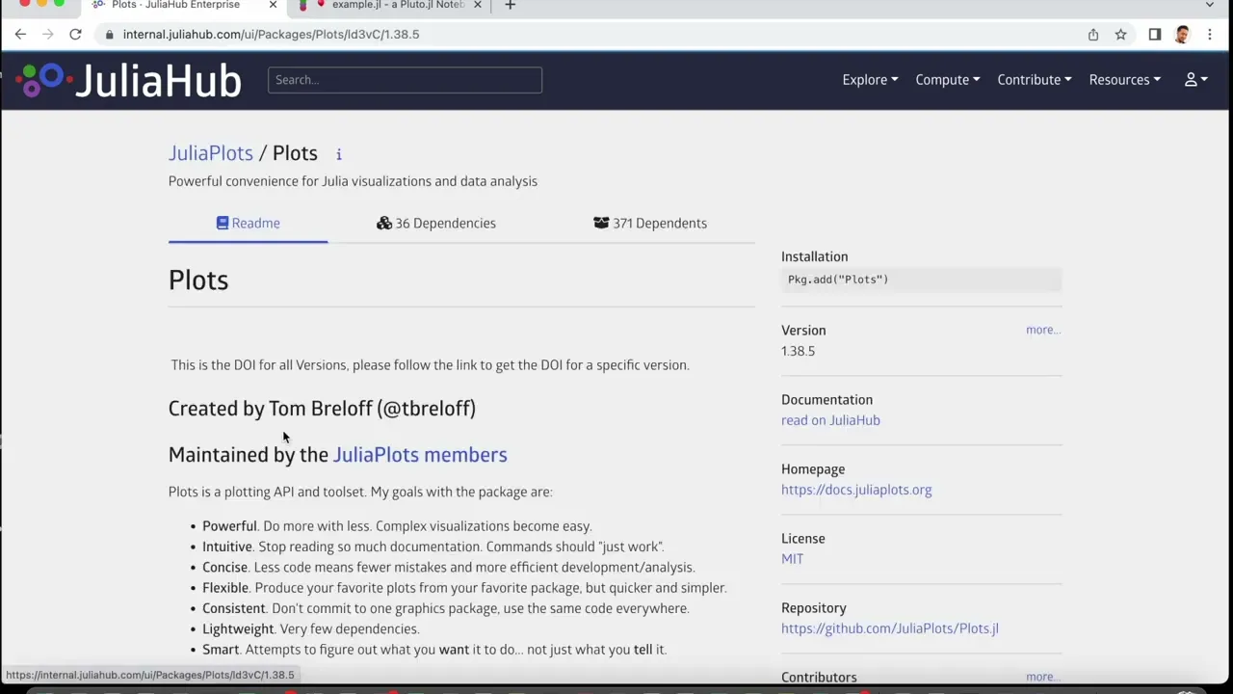Click the Lightweight bullet point
The width and height of the screenshot is (1233, 694).
pos(310,629)
